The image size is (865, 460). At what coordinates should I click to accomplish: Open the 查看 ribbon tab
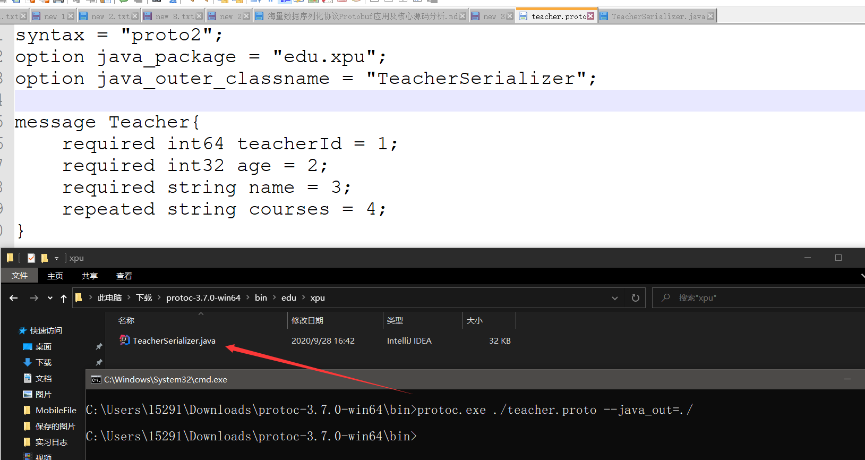point(124,276)
